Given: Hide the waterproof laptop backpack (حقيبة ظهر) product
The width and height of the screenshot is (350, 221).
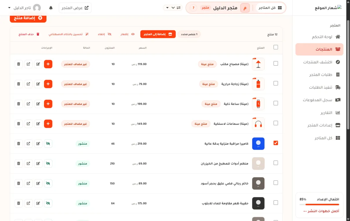Looking at the screenshot, I should 48,203.
